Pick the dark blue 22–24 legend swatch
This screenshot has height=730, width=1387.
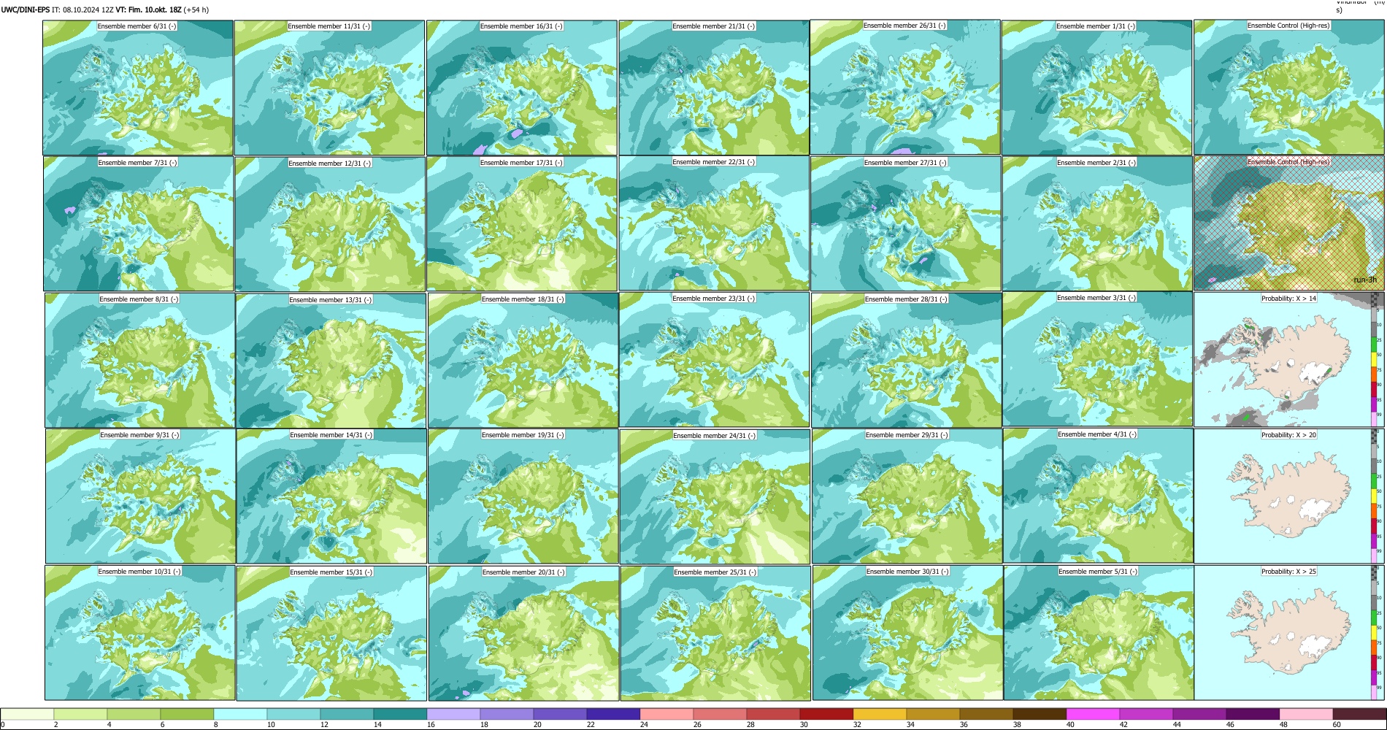coord(613,714)
